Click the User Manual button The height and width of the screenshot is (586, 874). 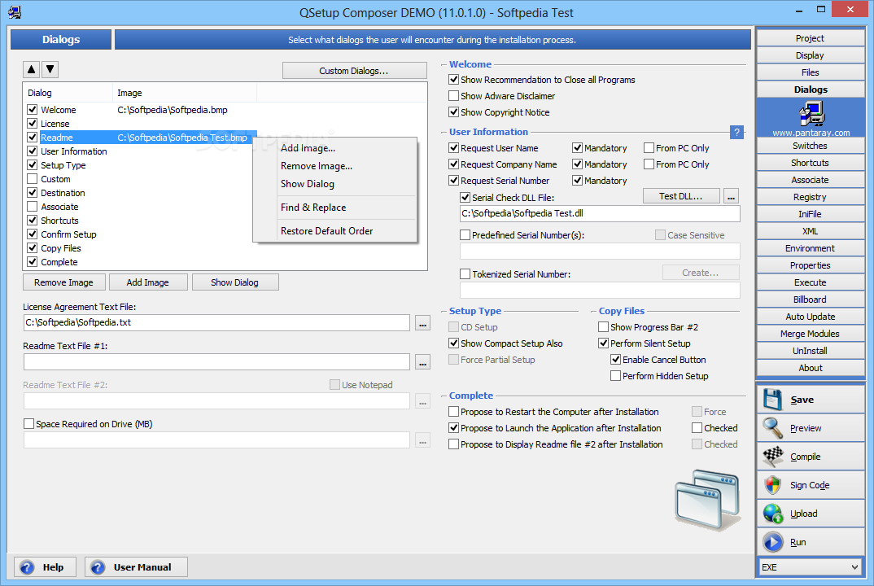pos(136,567)
